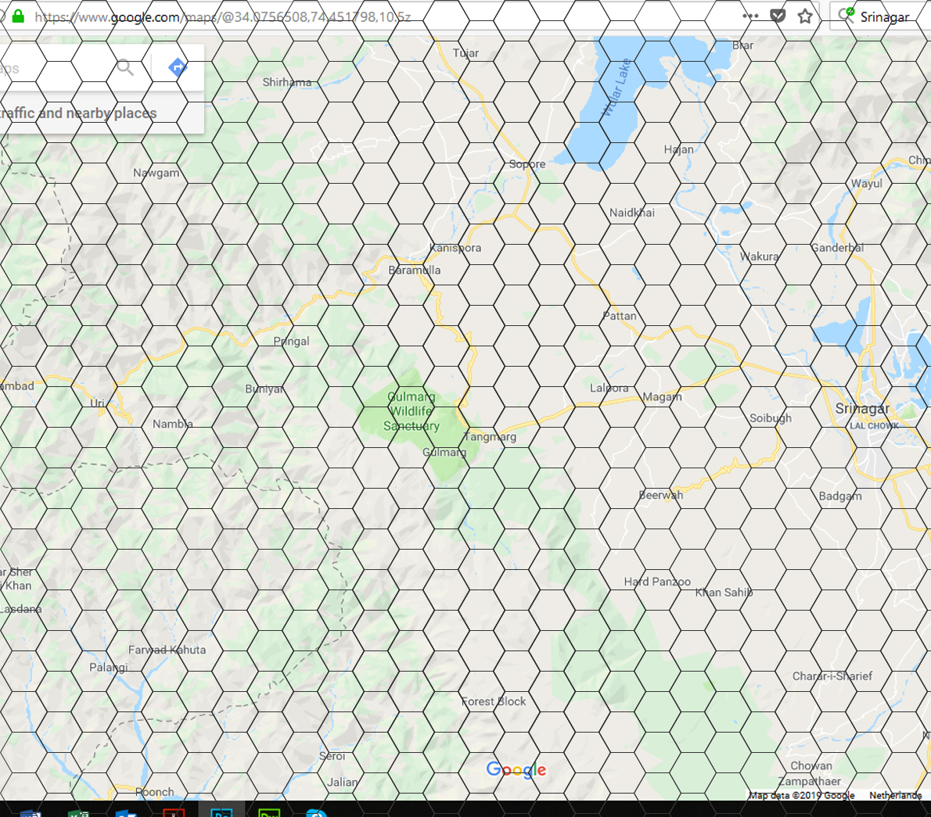Image resolution: width=931 pixels, height=817 pixels.
Task: Click the Srinagar city label on map
Action: pos(862,408)
